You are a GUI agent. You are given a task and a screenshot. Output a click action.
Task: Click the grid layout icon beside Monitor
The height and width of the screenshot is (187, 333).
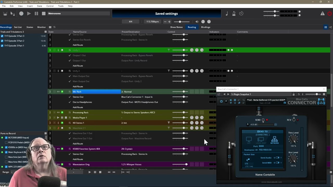click(50, 27)
